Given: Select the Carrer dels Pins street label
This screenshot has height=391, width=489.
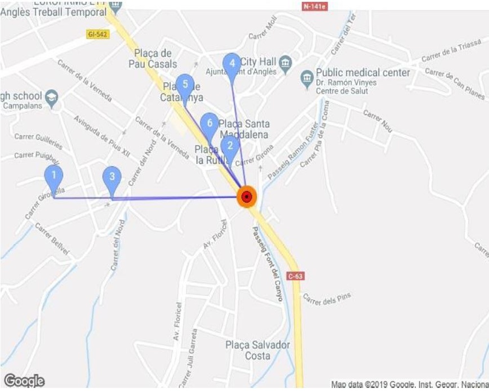Looking at the screenshot, I should click(327, 299).
